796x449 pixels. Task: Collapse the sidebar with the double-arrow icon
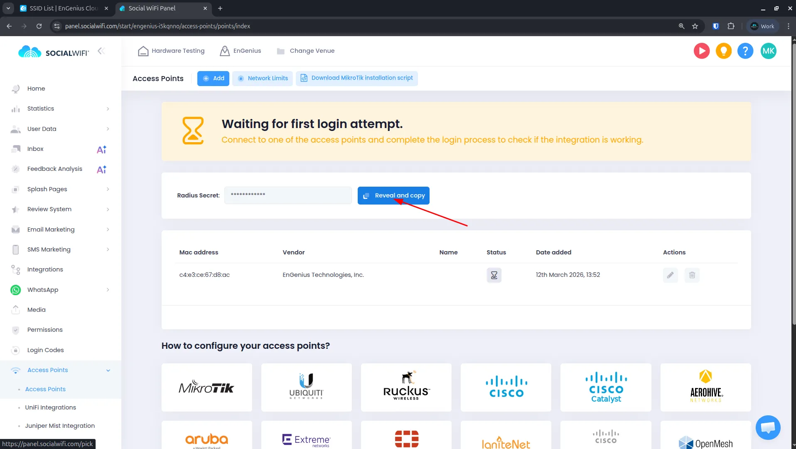101,51
